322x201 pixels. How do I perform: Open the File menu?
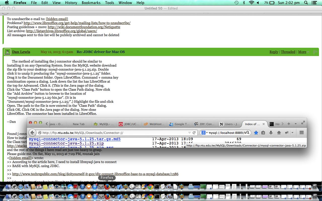click(34, 3)
